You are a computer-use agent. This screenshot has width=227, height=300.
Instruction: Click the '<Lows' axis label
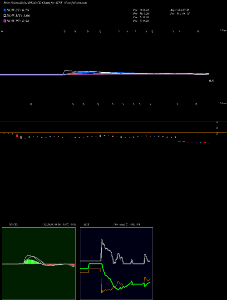[x=223, y=103]
